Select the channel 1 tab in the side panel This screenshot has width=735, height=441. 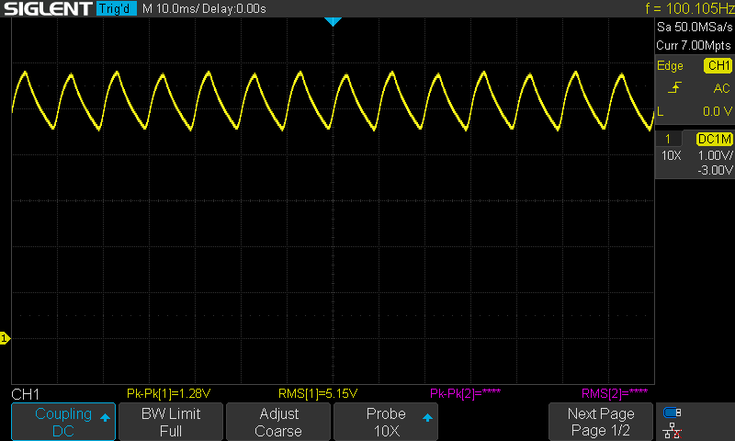[668, 139]
